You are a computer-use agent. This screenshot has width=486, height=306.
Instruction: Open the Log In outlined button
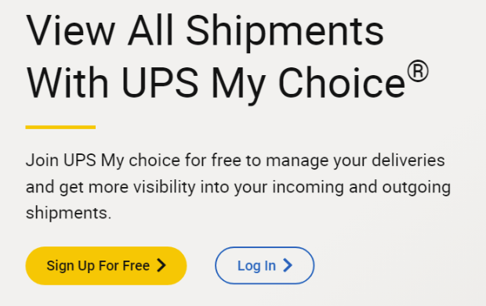tap(265, 265)
